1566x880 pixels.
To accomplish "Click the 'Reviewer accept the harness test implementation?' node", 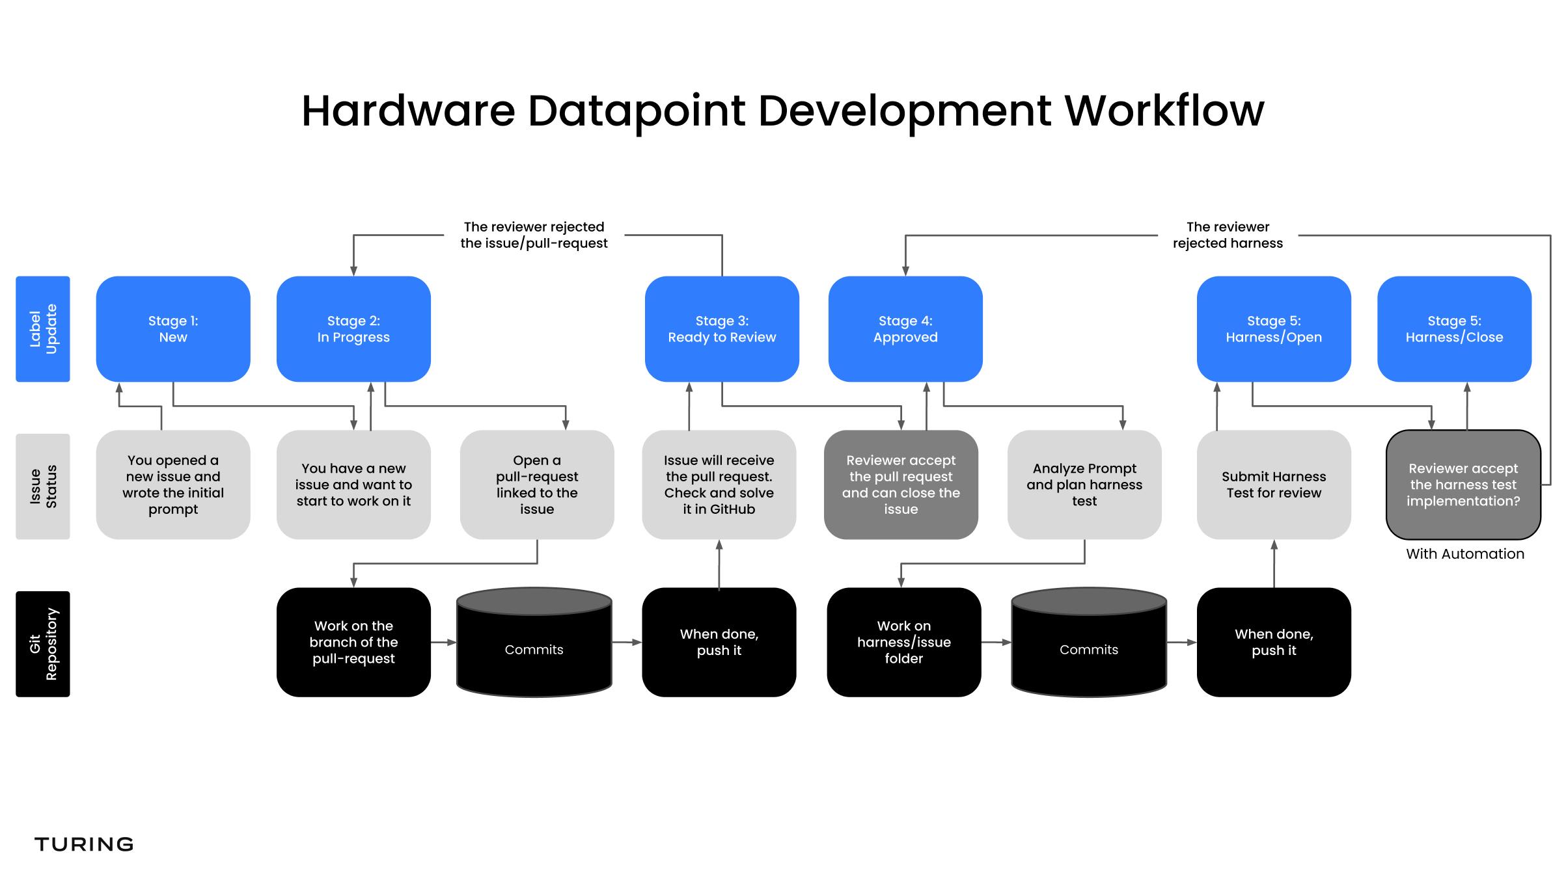I will pyautogui.click(x=1463, y=485).
